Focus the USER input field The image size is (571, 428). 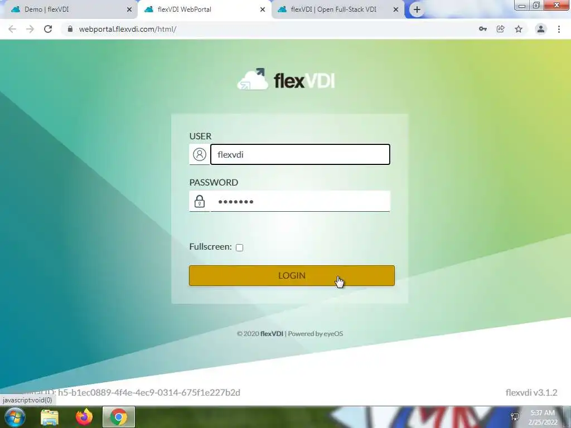(x=300, y=154)
